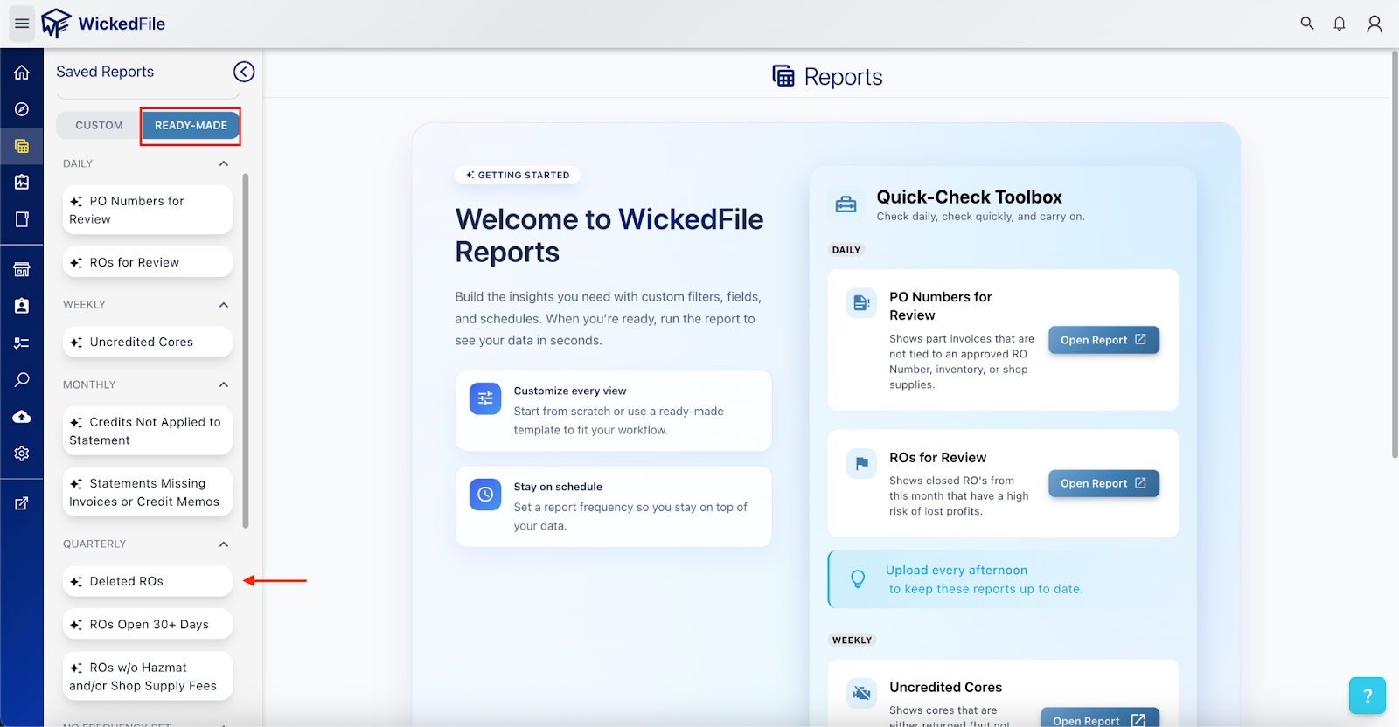Viewport: 1399px width, 727px height.
Task: Open the compass explore icon
Action: click(x=22, y=109)
